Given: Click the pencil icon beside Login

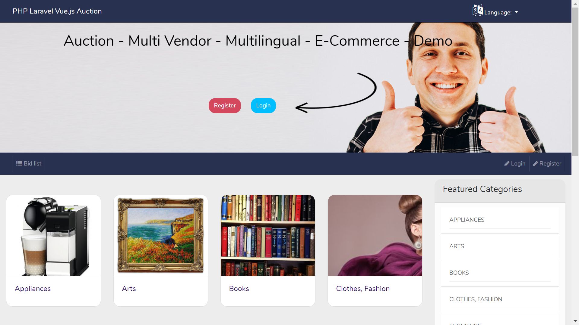Looking at the screenshot, I should click(507, 164).
